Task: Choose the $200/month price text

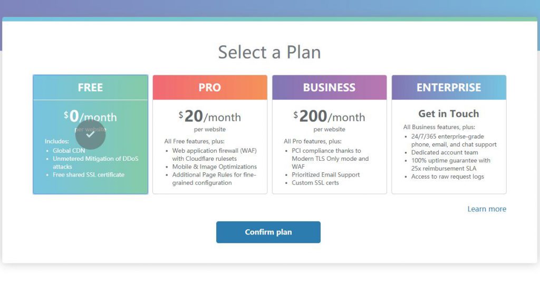Action: tap(329, 116)
